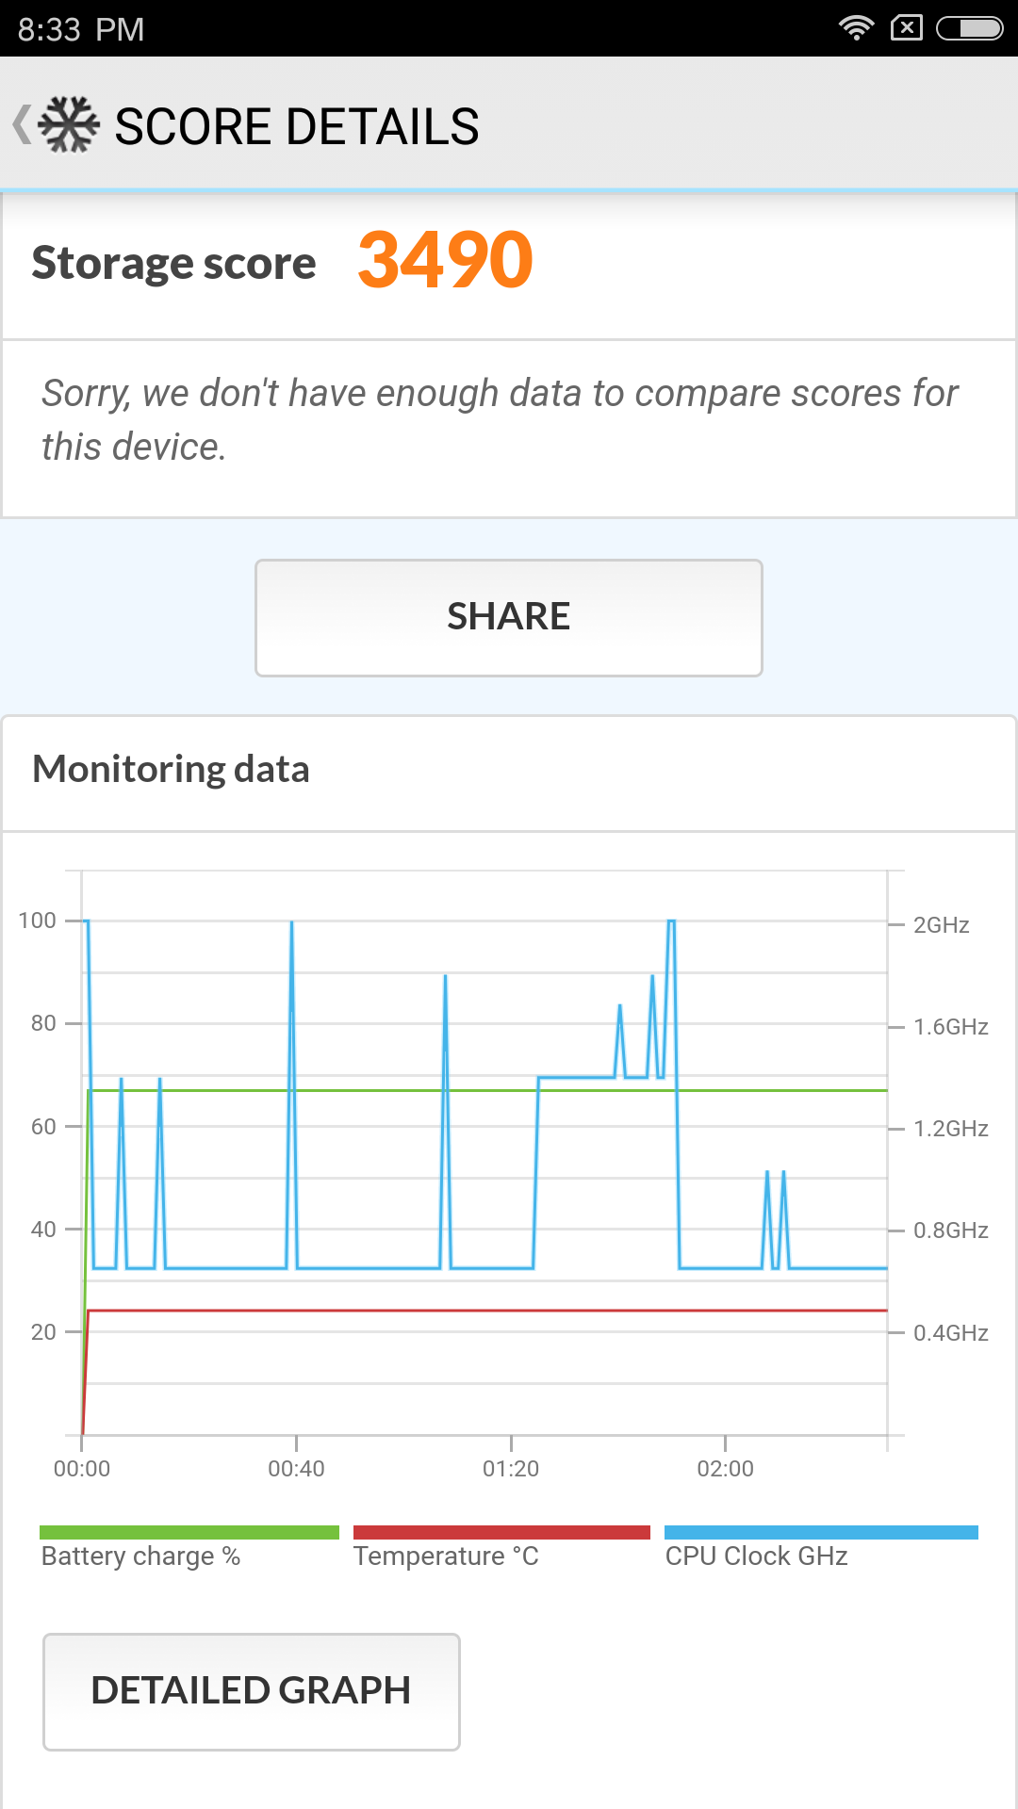Tap the Wi-Fi status bar icon
This screenshot has height=1809, width=1018.
[x=856, y=28]
